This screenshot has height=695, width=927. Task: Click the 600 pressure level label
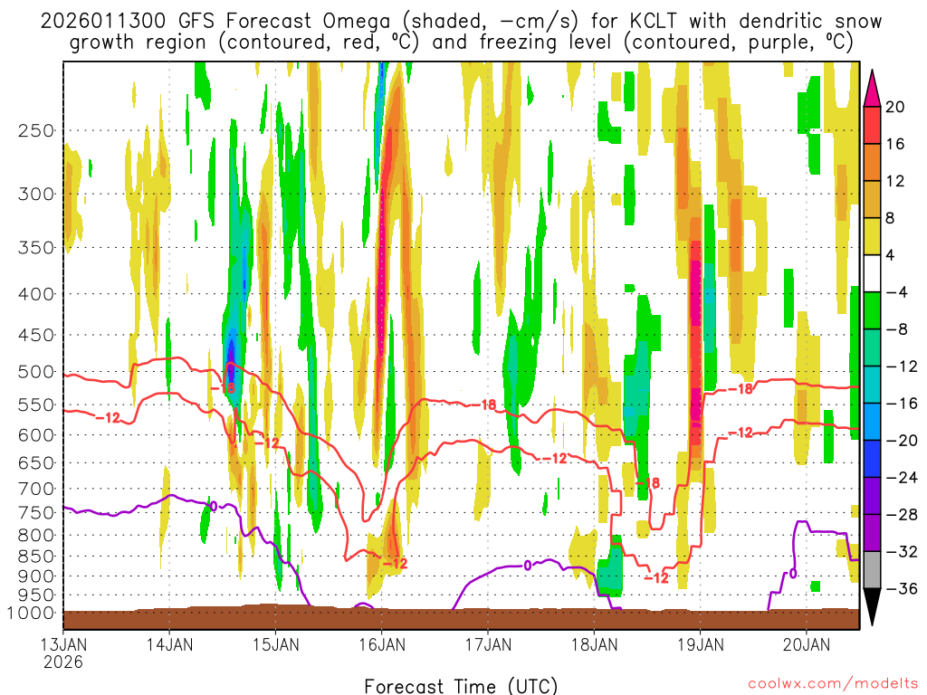click(36, 435)
